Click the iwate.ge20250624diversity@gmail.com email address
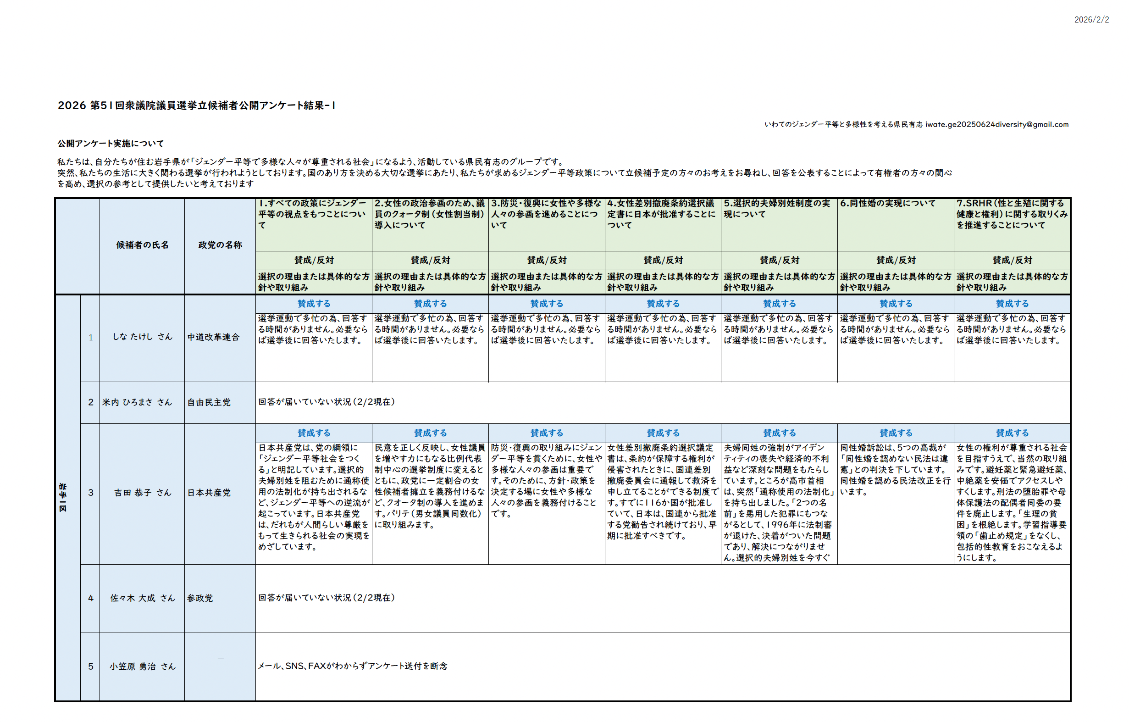Image resolution: width=1129 pixels, height=722 pixels. (996, 124)
